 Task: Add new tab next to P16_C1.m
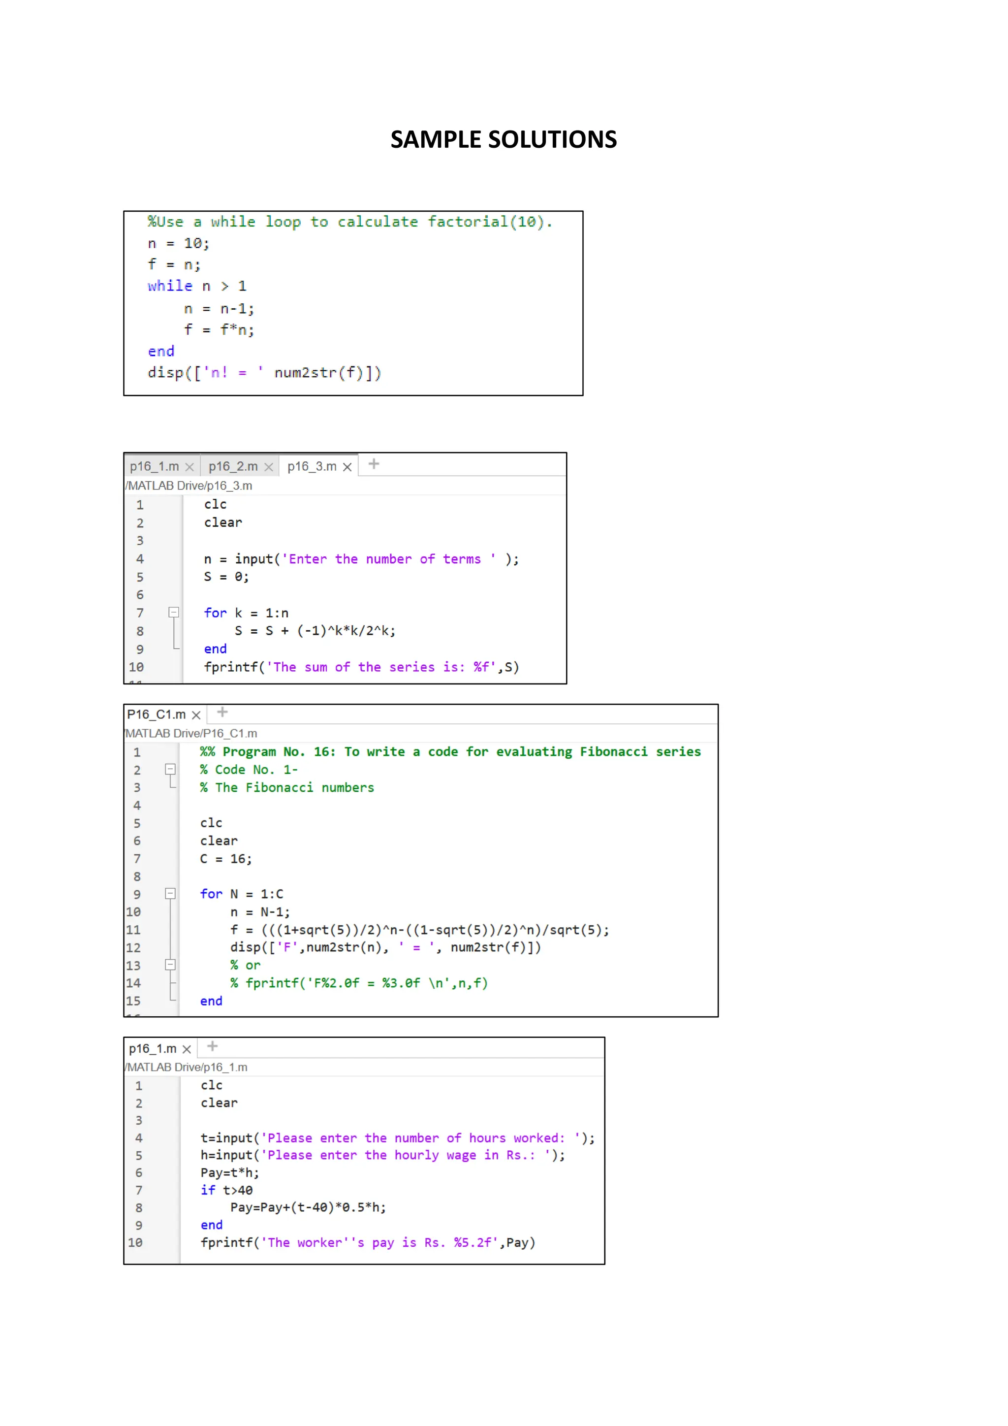click(x=222, y=712)
